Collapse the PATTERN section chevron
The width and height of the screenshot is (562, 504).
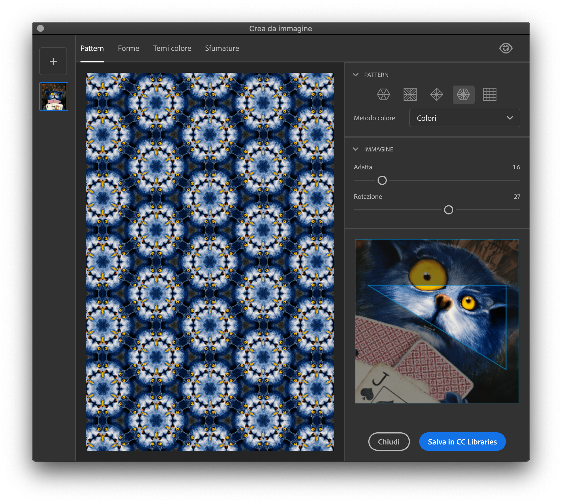click(356, 75)
